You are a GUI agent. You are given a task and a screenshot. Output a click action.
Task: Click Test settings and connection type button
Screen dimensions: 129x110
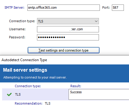(x=63, y=50)
